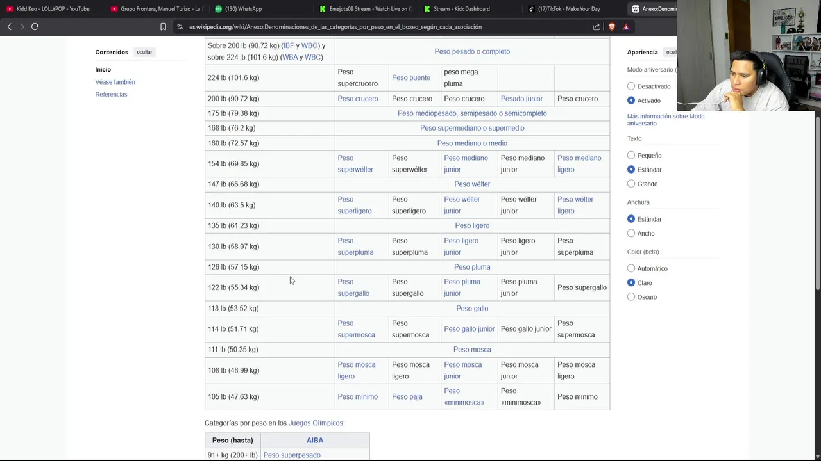Jump to Referencias in the contents list
The height and width of the screenshot is (461, 821).
pyautogui.click(x=111, y=95)
